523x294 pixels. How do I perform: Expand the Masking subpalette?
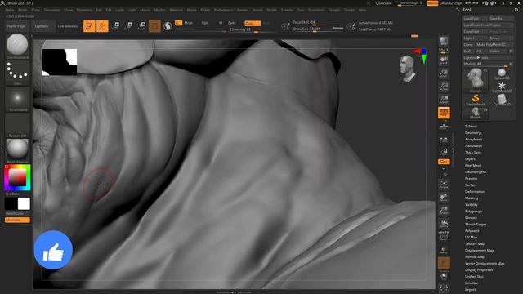pyautogui.click(x=472, y=198)
